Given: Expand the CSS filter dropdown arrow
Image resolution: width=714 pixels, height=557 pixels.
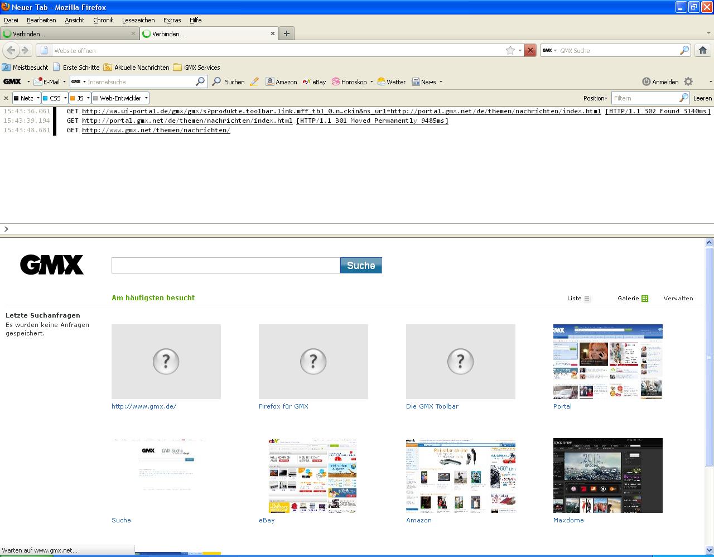Looking at the screenshot, I should pyautogui.click(x=65, y=98).
